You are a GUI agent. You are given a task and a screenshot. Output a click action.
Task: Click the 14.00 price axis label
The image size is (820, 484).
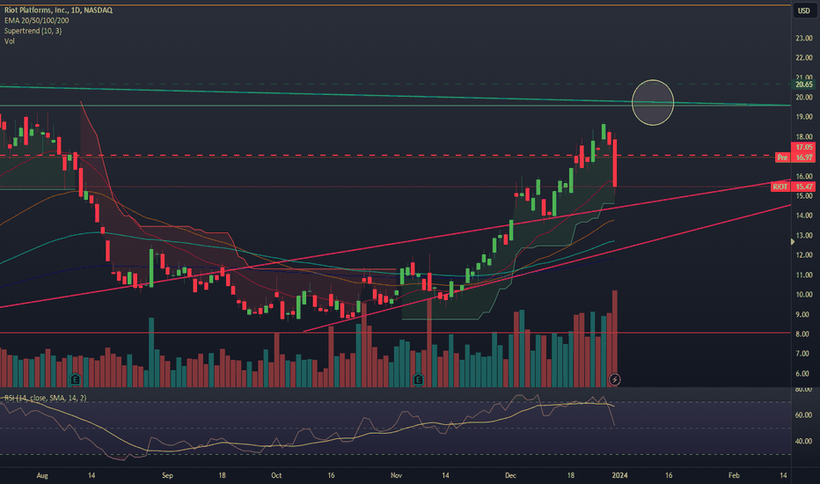[804, 216]
